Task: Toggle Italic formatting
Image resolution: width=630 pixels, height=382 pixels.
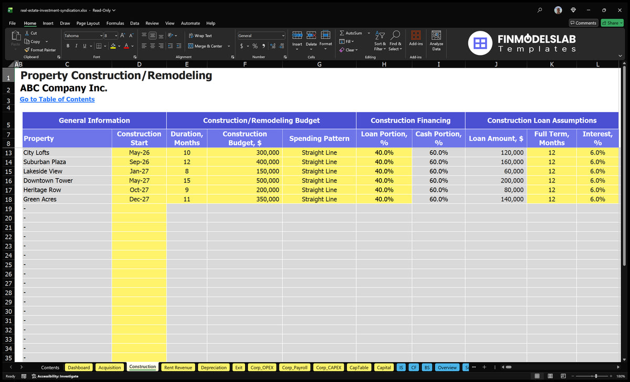Action: [76, 46]
